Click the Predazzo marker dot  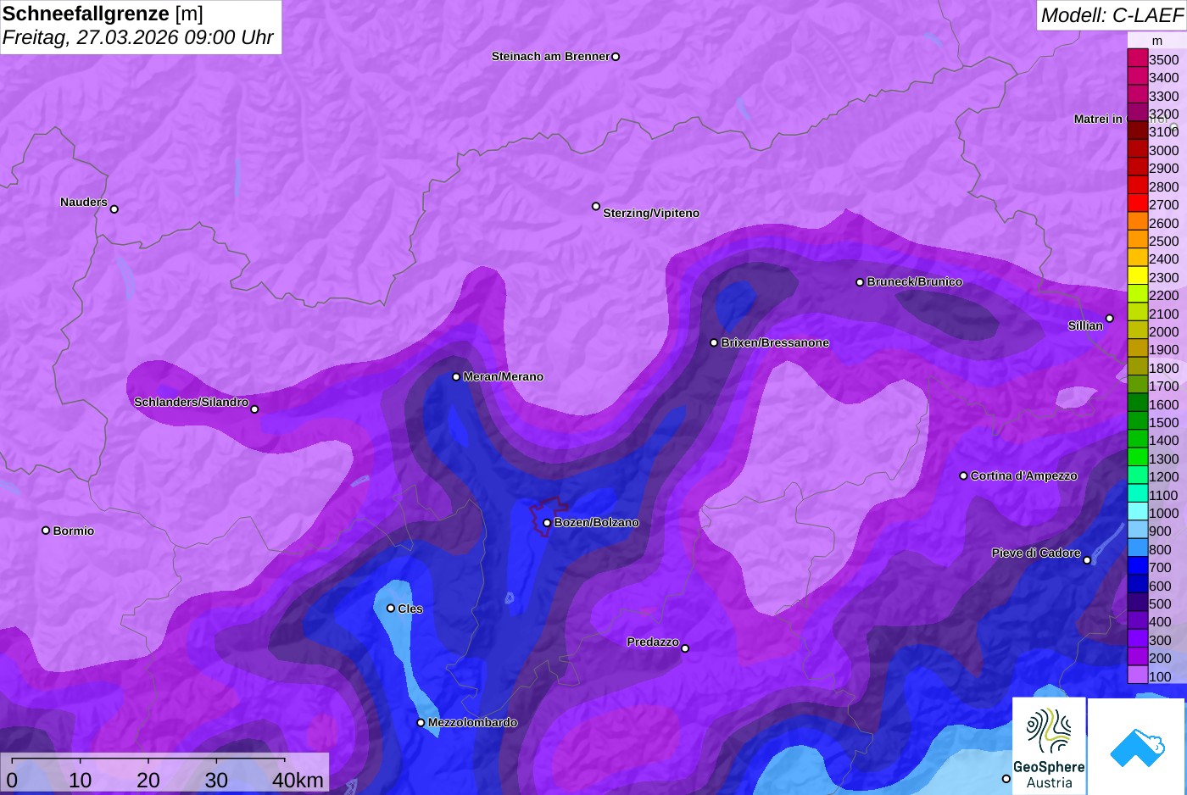pos(685,648)
